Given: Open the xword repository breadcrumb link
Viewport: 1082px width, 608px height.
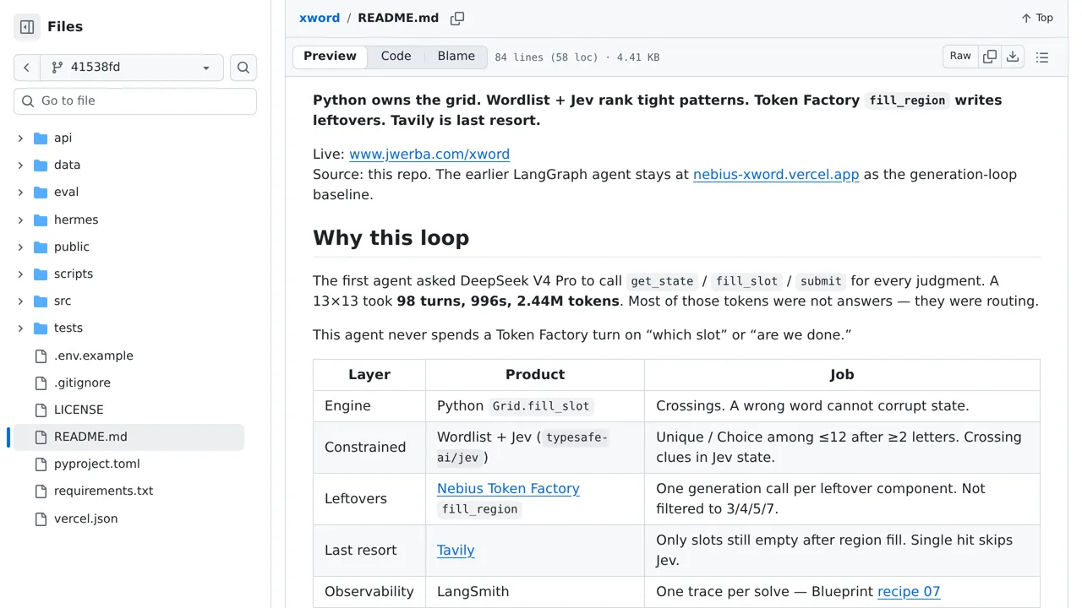Looking at the screenshot, I should tap(320, 18).
